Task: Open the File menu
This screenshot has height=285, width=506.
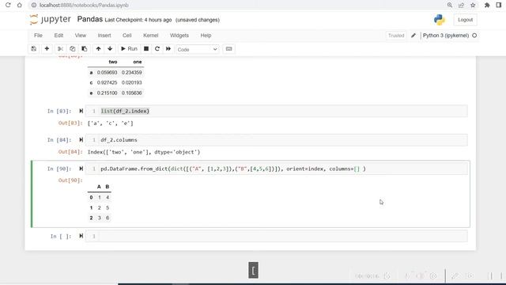Action: [x=38, y=36]
